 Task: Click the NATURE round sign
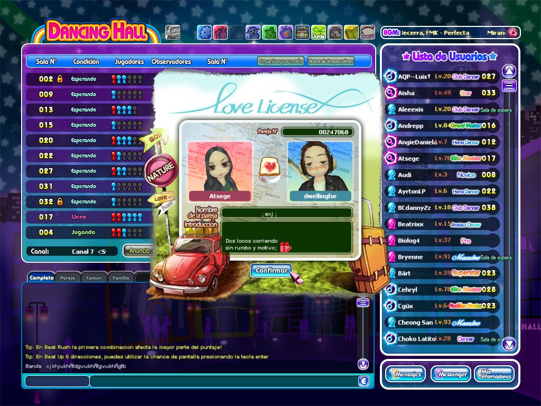click(161, 171)
